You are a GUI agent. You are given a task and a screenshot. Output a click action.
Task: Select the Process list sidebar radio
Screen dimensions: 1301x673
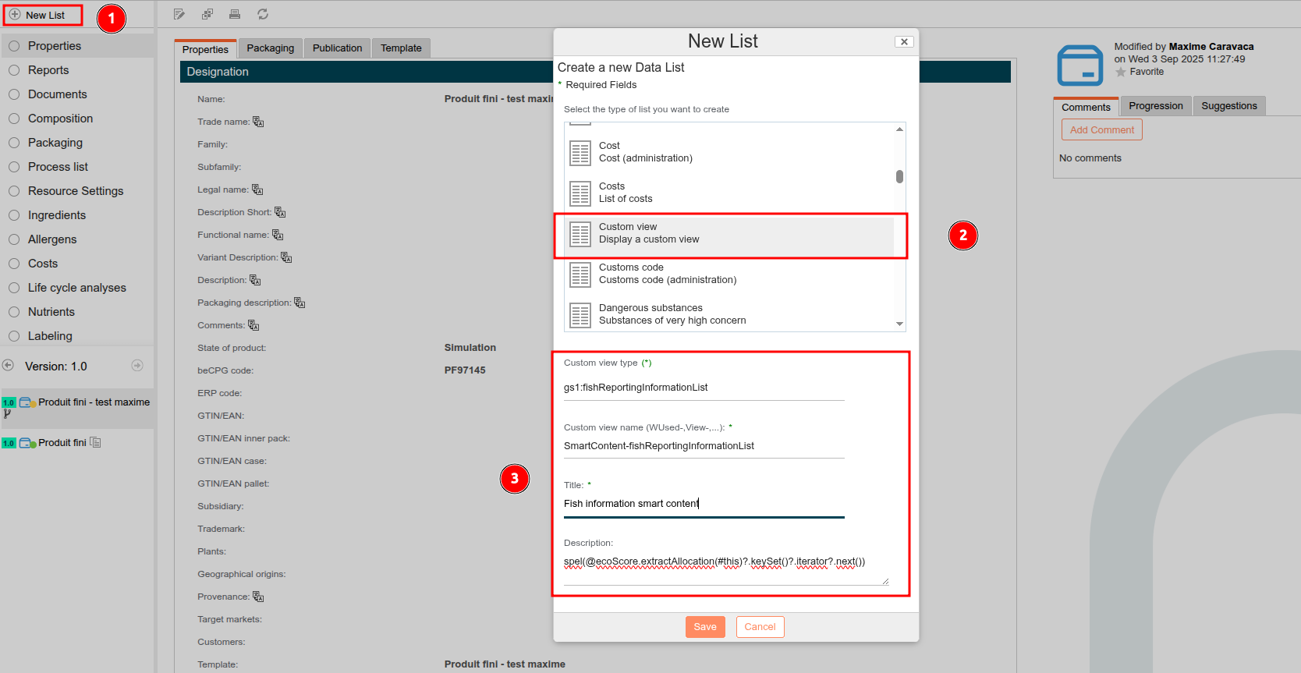pos(14,167)
